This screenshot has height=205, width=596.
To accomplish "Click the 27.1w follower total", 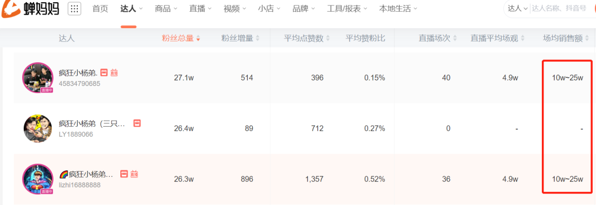I will coord(184,78).
